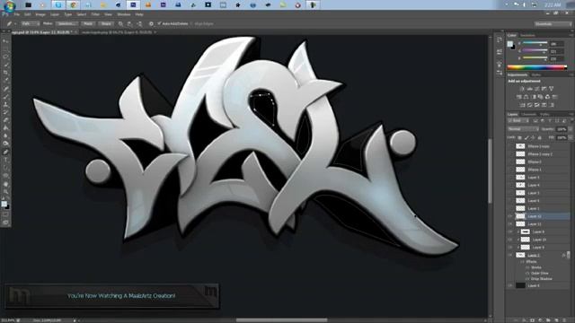Select the Eraser tool
575x323 pixels.
5,120
